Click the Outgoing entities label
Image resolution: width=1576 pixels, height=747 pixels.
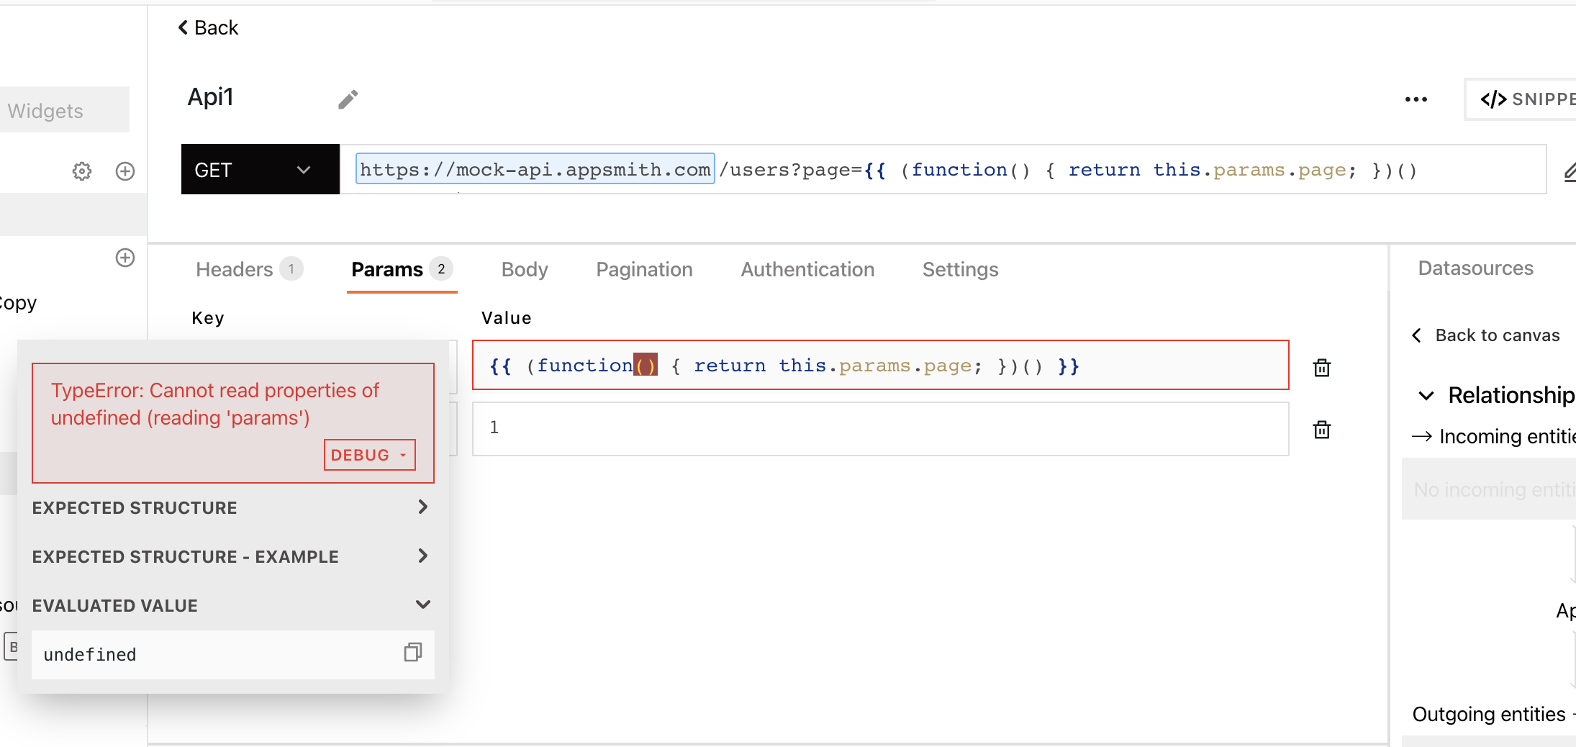pyautogui.click(x=1488, y=714)
